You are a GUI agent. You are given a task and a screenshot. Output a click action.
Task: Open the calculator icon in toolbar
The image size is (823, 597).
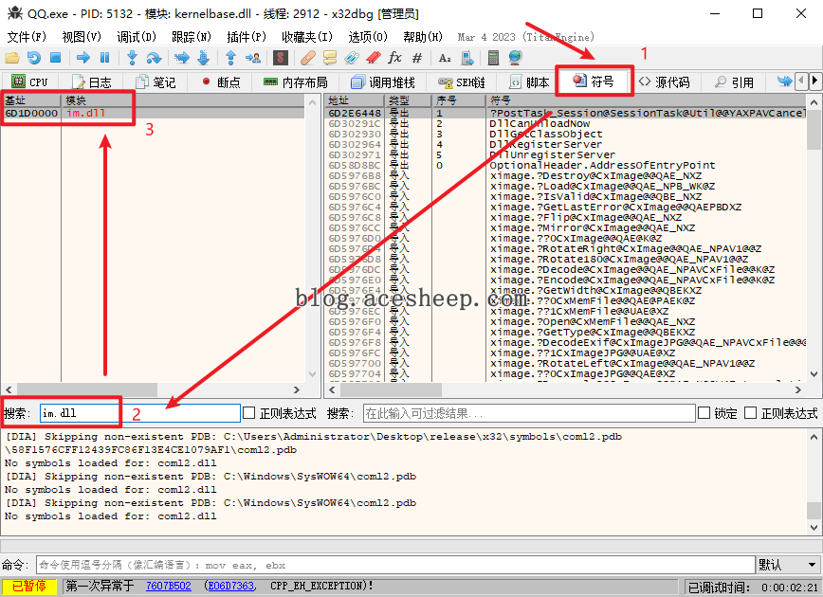493,58
